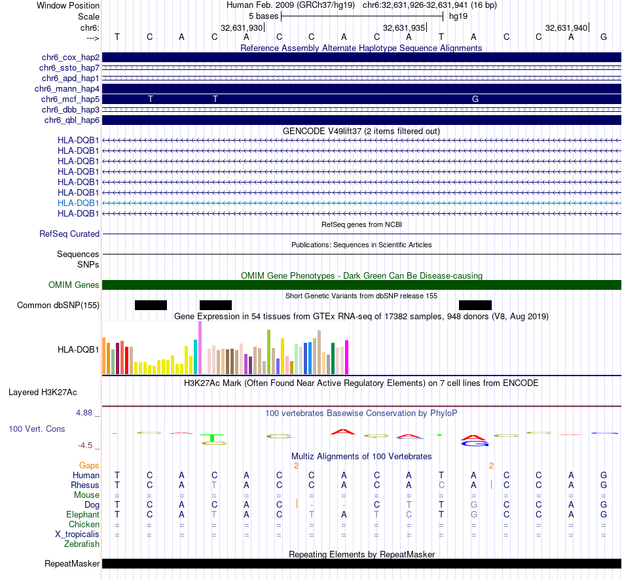Screen dimensions: 622x579
Task: Click the blue G in the PhyloP logo
Action: coord(475,444)
